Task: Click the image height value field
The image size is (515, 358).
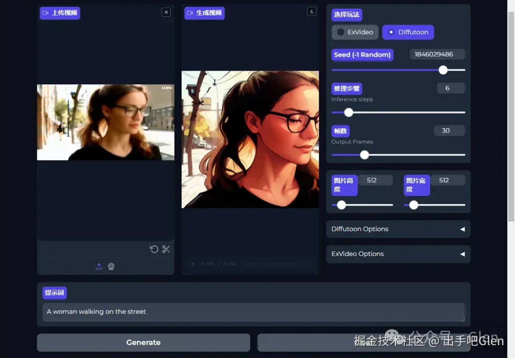Action: pyautogui.click(x=375, y=180)
